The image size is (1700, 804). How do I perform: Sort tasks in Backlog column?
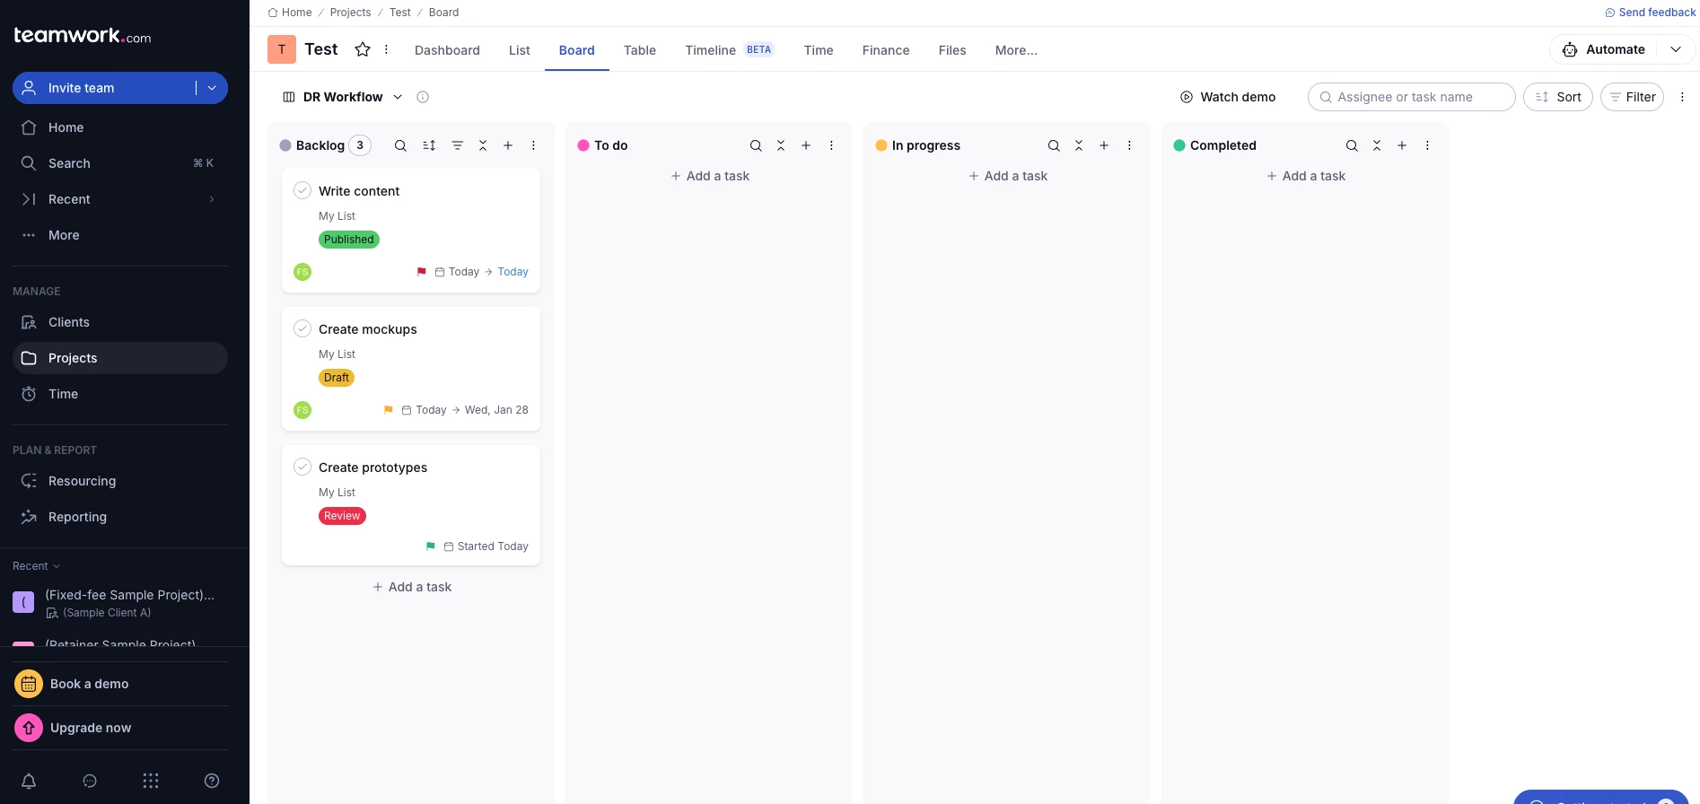tap(429, 145)
